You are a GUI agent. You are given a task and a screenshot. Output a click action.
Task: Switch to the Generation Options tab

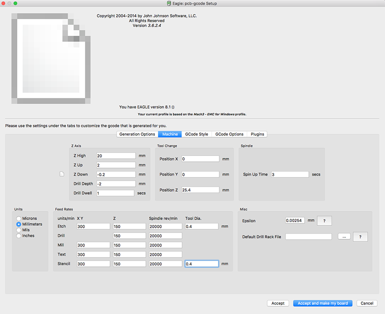click(137, 134)
